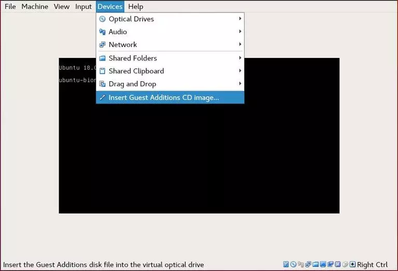The image size is (398, 271).
Task: Open the View menu
Action: (62, 6)
